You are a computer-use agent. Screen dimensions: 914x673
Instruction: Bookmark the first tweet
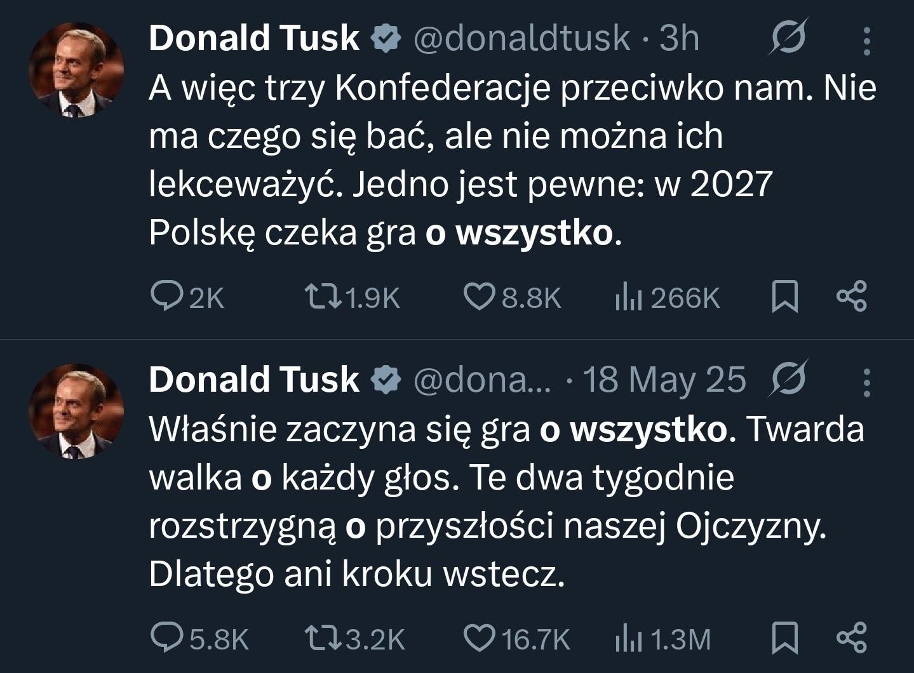pos(785,295)
